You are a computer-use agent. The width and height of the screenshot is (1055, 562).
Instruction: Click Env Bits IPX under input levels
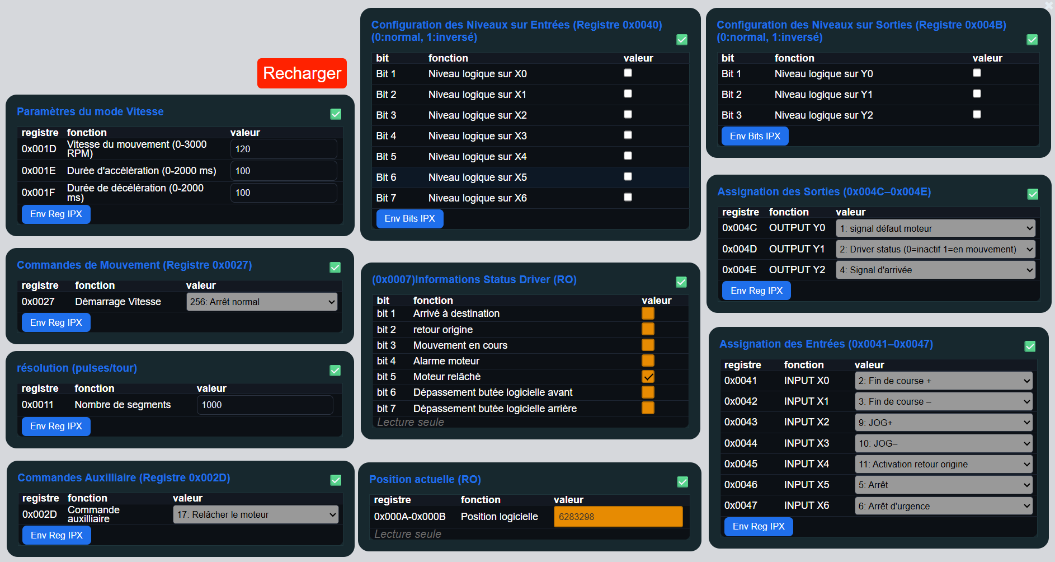[409, 219]
